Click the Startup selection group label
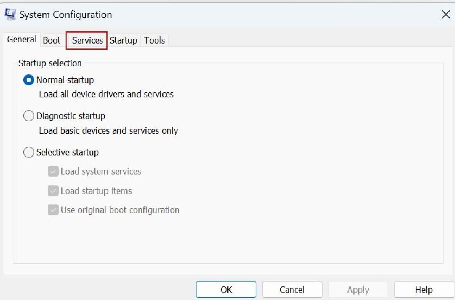 point(50,63)
